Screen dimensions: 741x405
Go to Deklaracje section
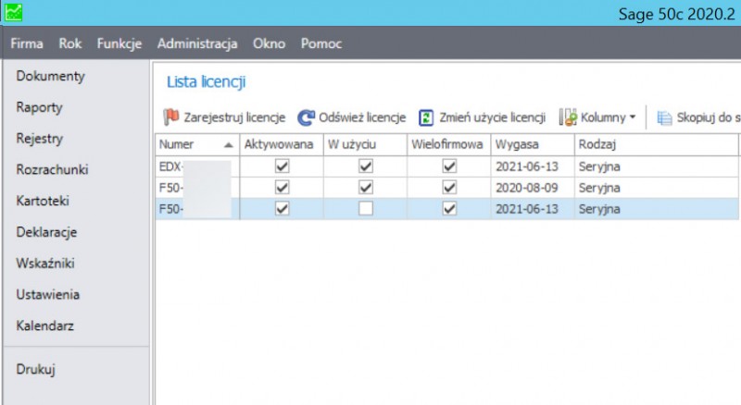pos(46,232)
